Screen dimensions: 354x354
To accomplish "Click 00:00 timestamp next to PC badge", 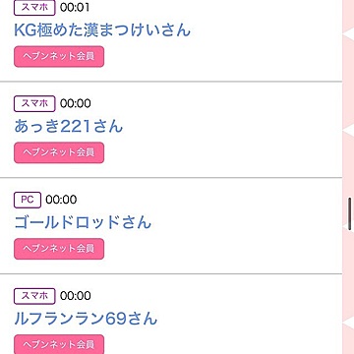I will pyautogui.click(x=61, y=200).
